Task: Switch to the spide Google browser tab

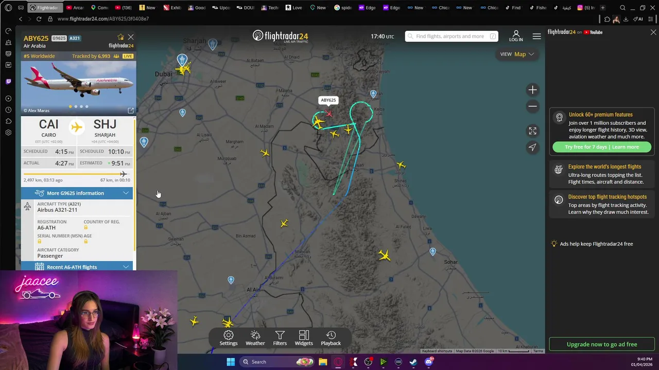Action: pos(343,8)
